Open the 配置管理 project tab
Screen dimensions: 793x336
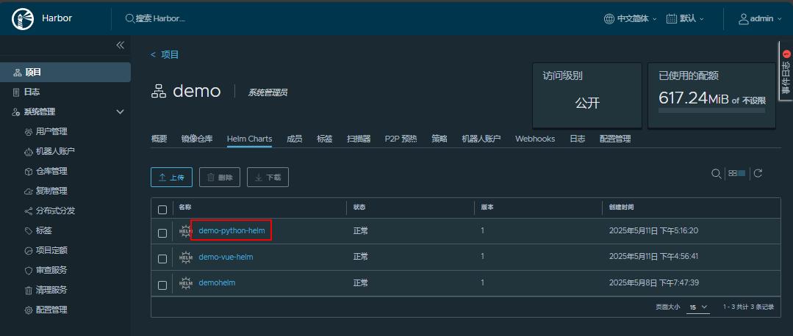tap(615, 139)
